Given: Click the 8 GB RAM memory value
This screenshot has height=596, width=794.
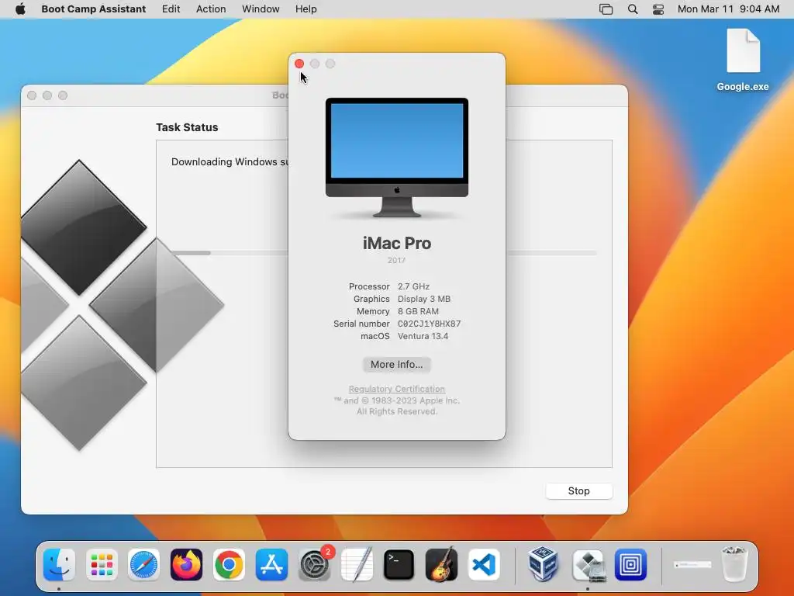Looking at the screenshot, I should pyautogui.click(x=418, y=311).
